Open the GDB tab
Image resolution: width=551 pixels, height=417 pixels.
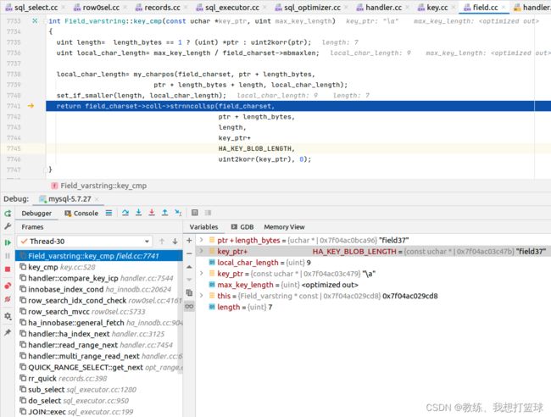242,227
